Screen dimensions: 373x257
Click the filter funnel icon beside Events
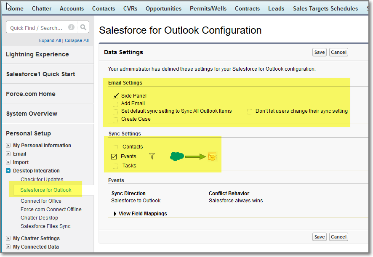click(152, 156)
